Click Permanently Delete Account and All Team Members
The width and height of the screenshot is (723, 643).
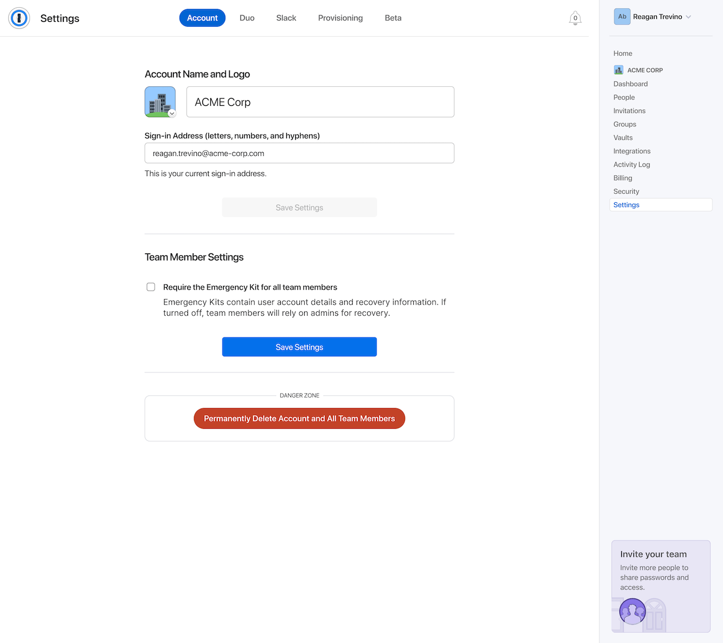299,418
